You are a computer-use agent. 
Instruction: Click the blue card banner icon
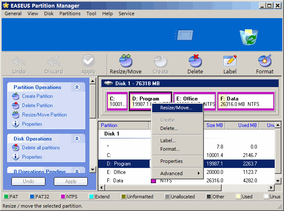[184, 35]
